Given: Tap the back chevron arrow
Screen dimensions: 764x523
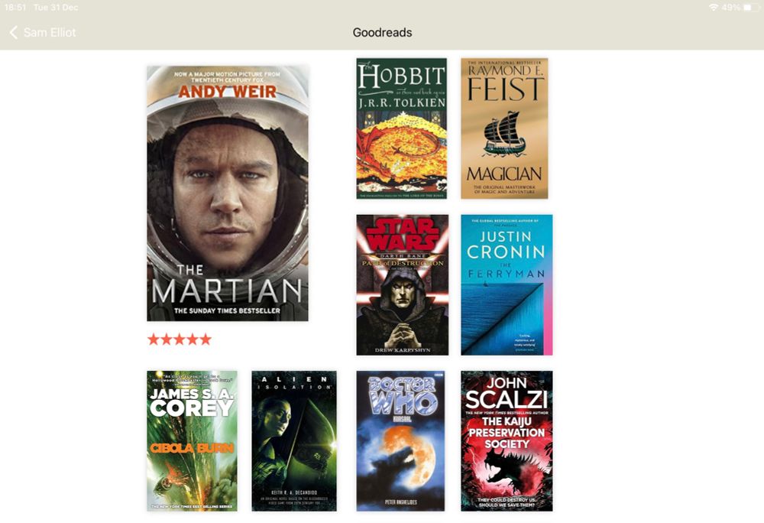Looking at the screenshot, I should (14, 33).
